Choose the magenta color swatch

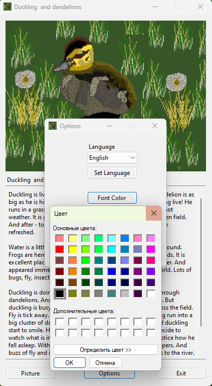[151, 249]
